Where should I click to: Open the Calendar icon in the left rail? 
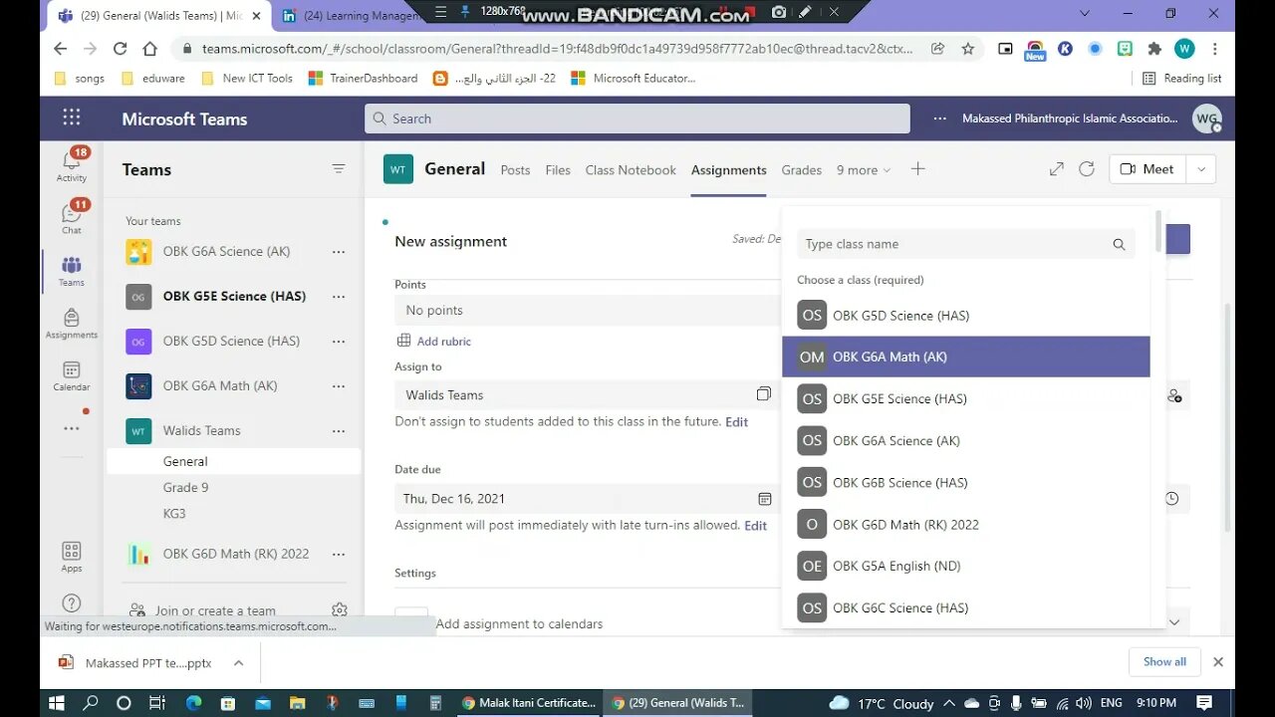click(x=72, y=375)
